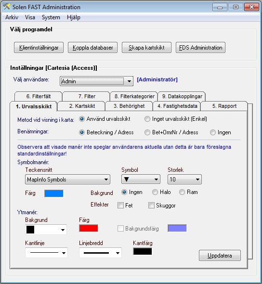Switch to the '5. Rapport' tab
Screen dimensions: 262x284
click(224, 106)
